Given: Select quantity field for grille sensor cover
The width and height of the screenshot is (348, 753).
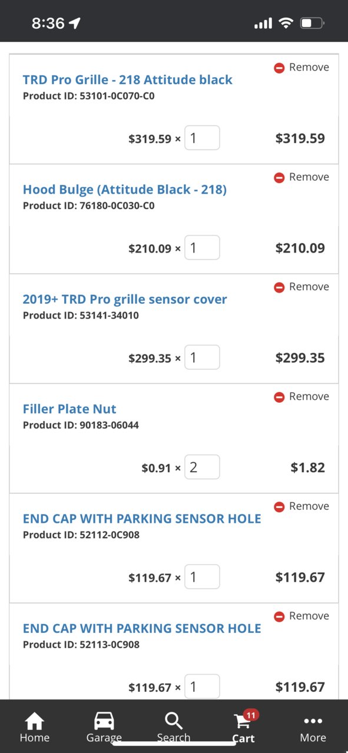Looking at the screenshot, I should pos(202,357).
